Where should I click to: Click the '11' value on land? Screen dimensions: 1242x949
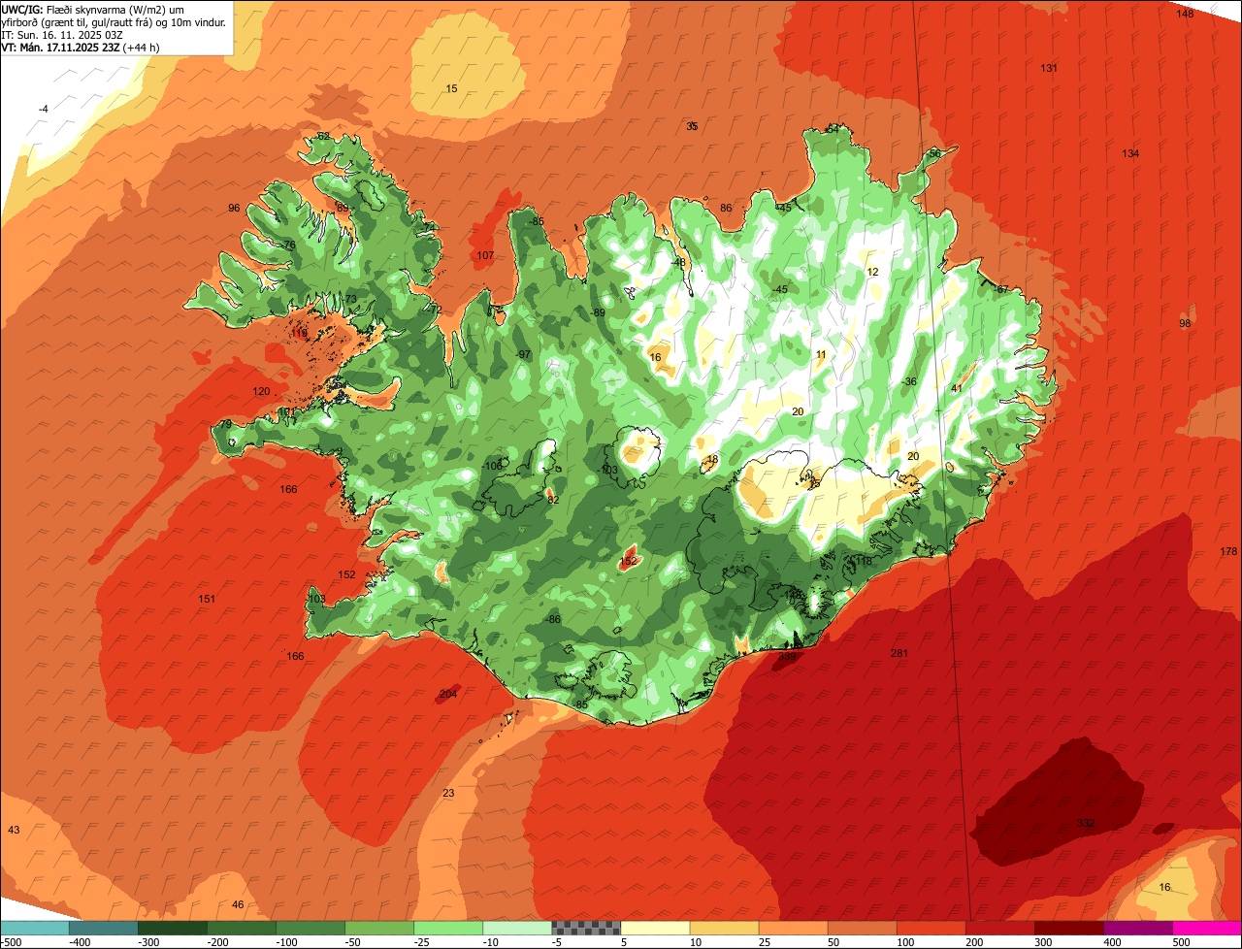pos(821,354)
